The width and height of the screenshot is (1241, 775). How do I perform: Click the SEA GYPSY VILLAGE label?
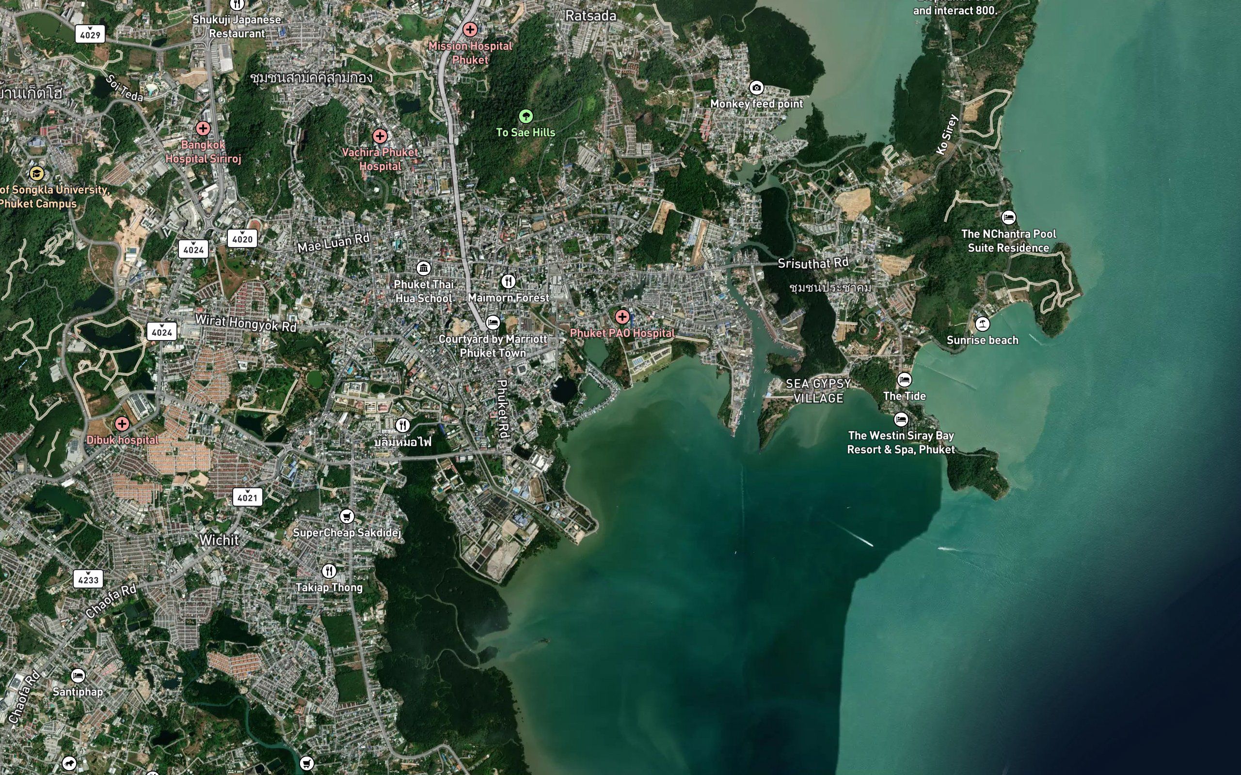[x=818, y=390]
